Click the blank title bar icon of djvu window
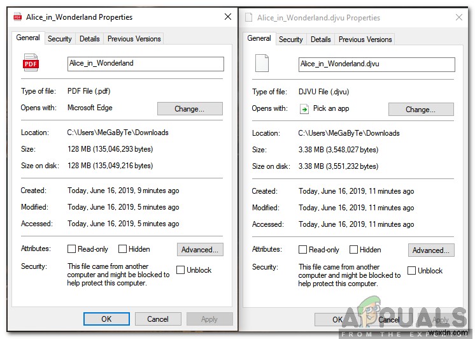This screenshot has width=475, height=339. click(x=249, y=18)
